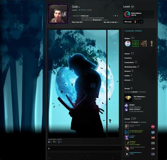Screen dimensions: 167x160
Task: Open Quip's profile avatar picture
Action: pyautogui.click(x=58, y=14)
